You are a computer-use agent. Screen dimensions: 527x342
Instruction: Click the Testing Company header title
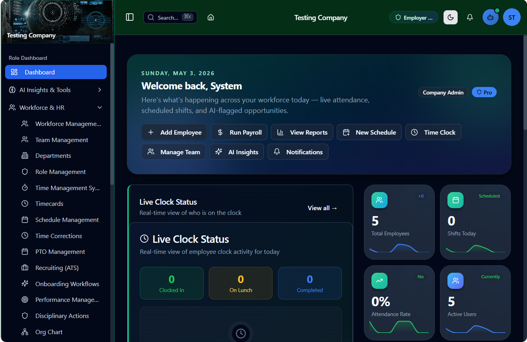[x=321, y=17]
